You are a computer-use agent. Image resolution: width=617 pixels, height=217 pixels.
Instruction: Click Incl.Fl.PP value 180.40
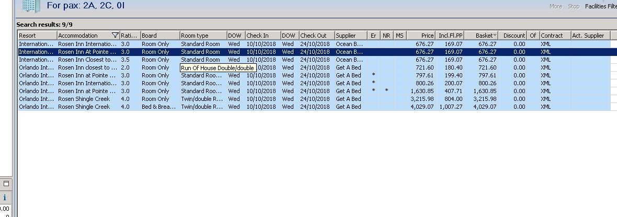453,67
